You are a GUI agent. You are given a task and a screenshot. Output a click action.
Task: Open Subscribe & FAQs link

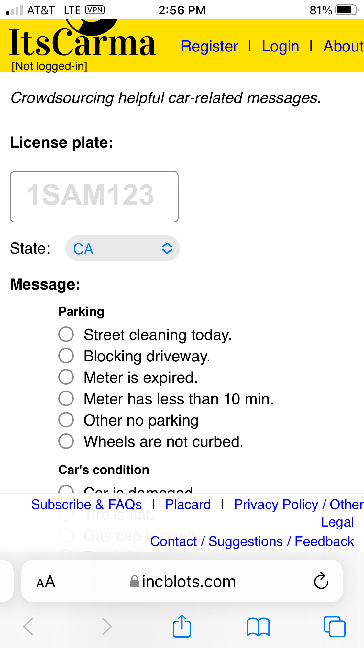pyautogui.click(x=86, y=505)
